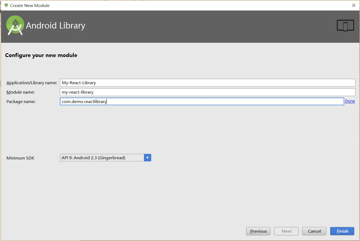Image resolution: width=360 pixels, height=241 pixels.
Task: Click the 'Module name:' label
Action: 21,92
